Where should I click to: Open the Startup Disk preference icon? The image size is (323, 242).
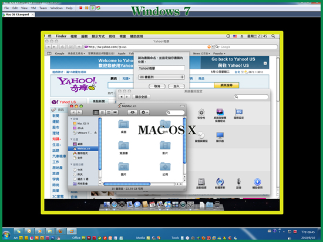click(x=201, y=183)
